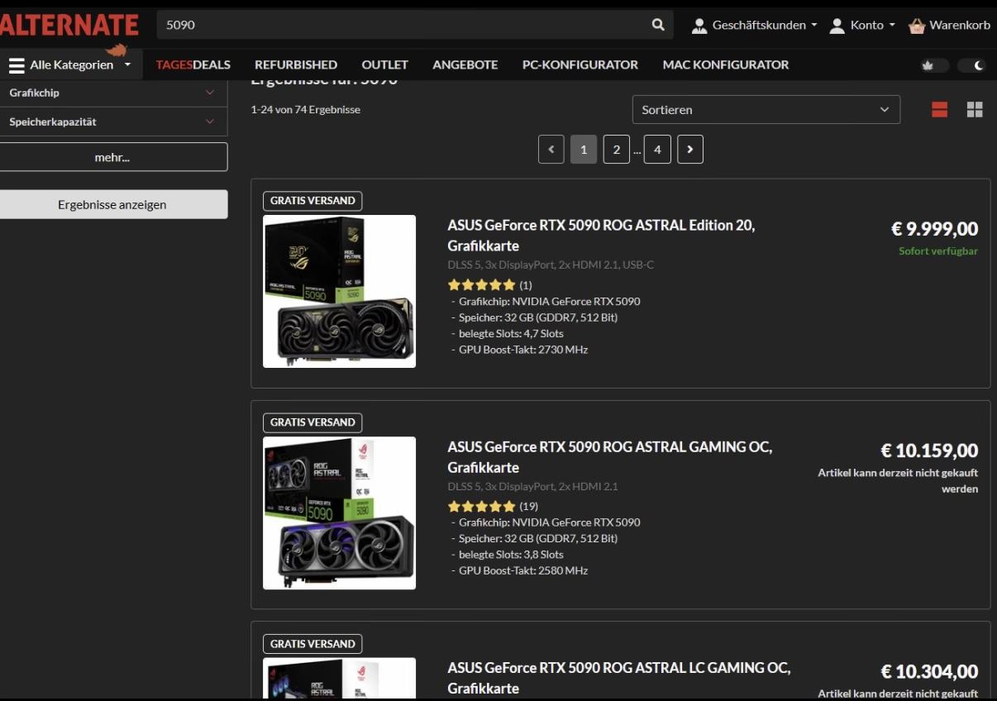Click the price € 10.159,00
The height and width of the screenshot is (701, 997).
[929, 451]
